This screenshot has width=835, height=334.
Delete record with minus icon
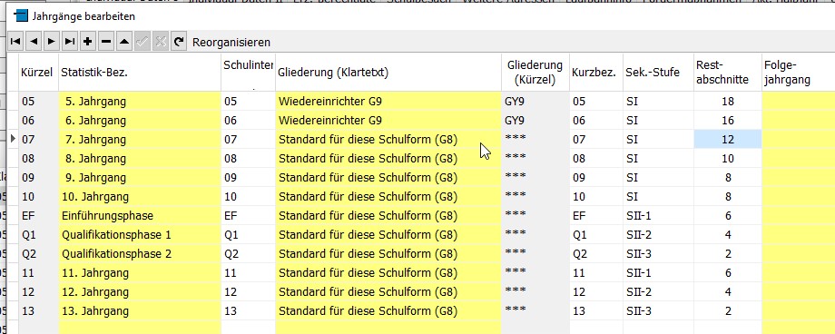click(106, 42)
